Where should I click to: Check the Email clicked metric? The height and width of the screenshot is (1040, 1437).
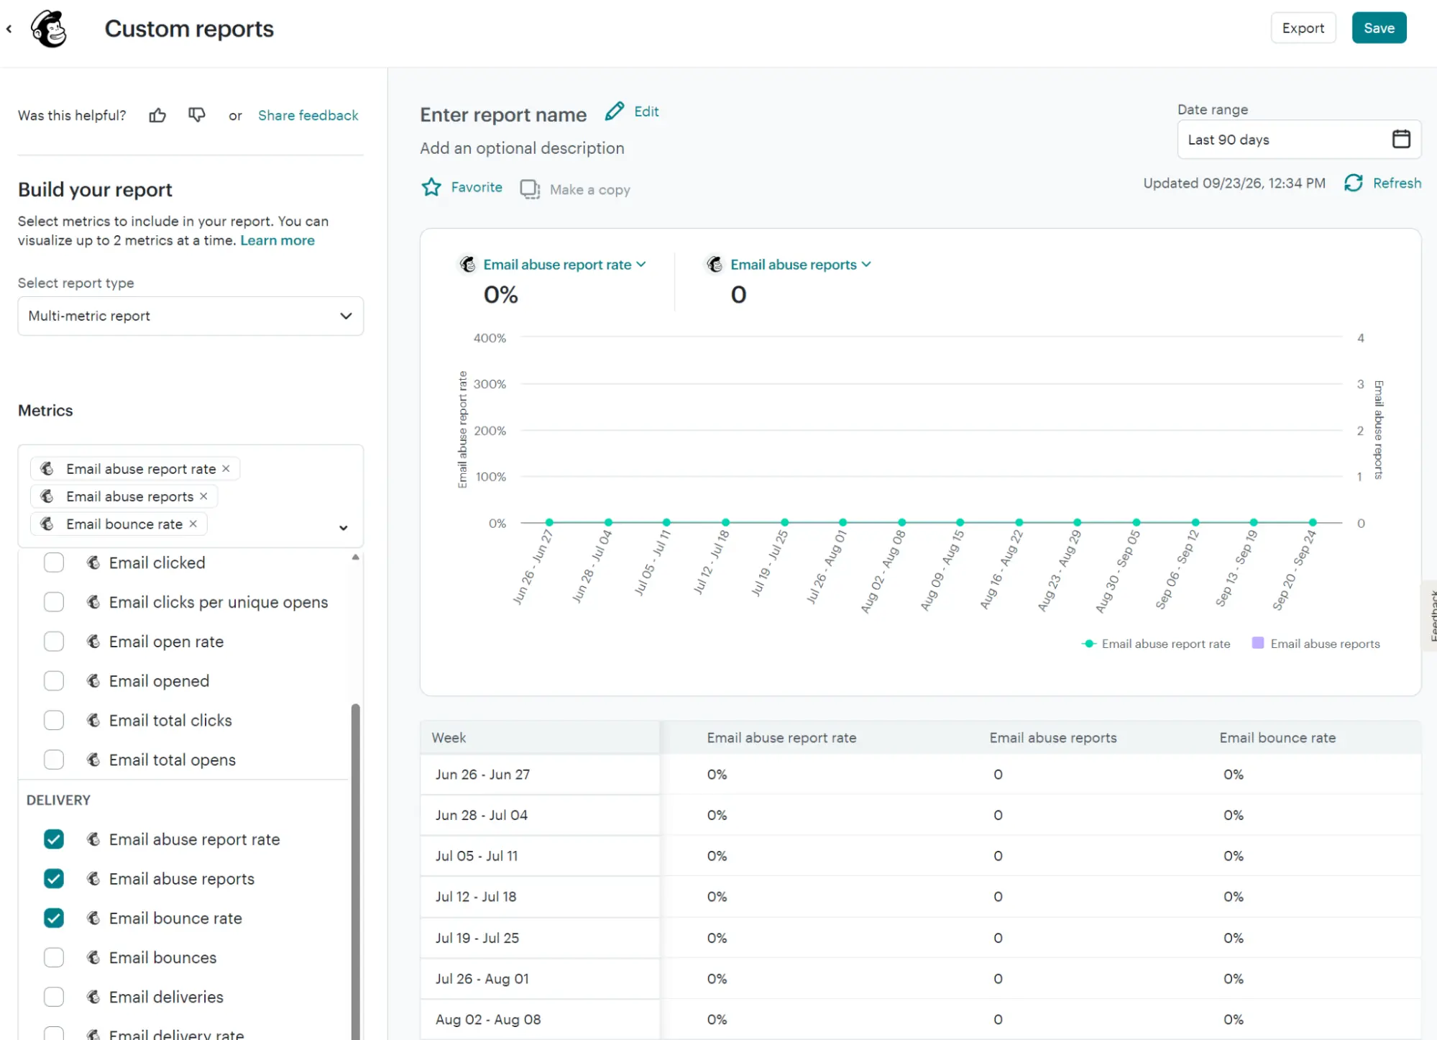[54, 562]
